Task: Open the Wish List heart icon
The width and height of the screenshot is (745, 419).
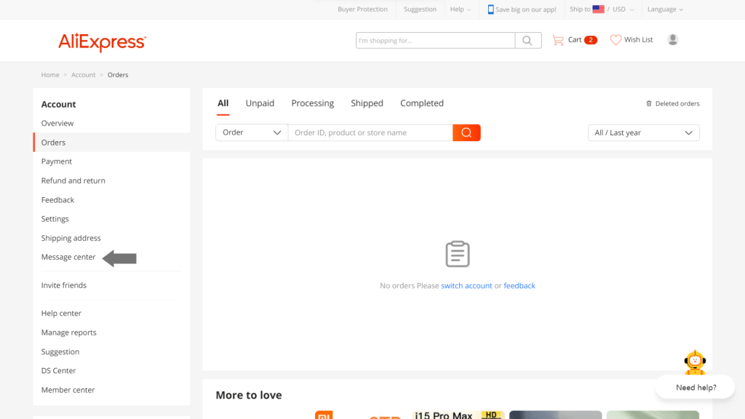Action: (615, 40)
